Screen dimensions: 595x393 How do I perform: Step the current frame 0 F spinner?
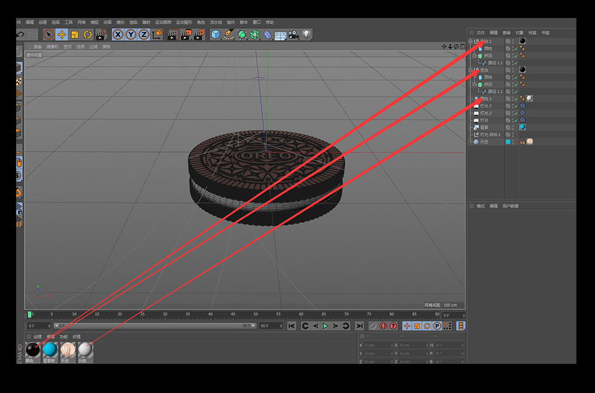click(464, 315)
